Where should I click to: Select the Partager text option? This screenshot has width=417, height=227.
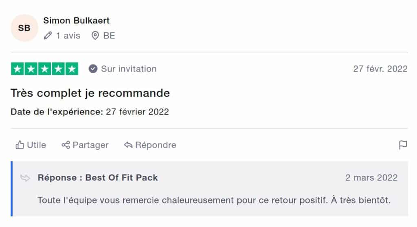coord(90,145)
